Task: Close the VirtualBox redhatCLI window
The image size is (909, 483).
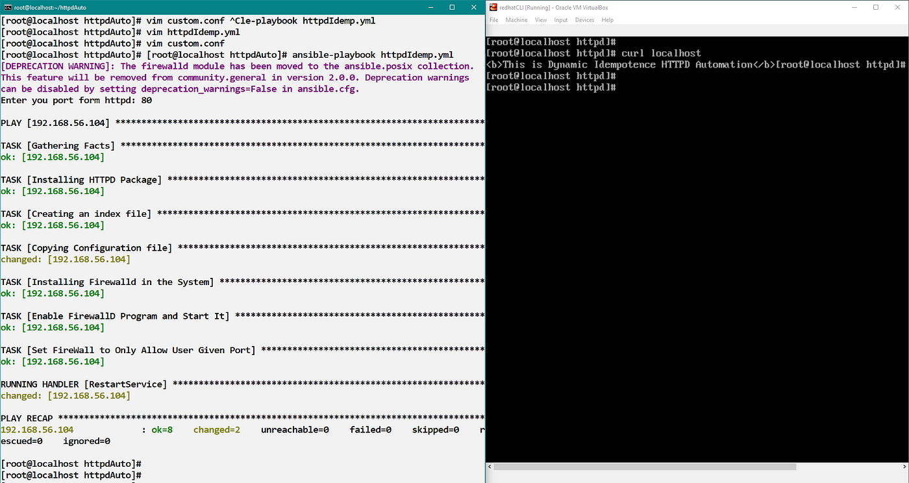Action: point(897,7)
